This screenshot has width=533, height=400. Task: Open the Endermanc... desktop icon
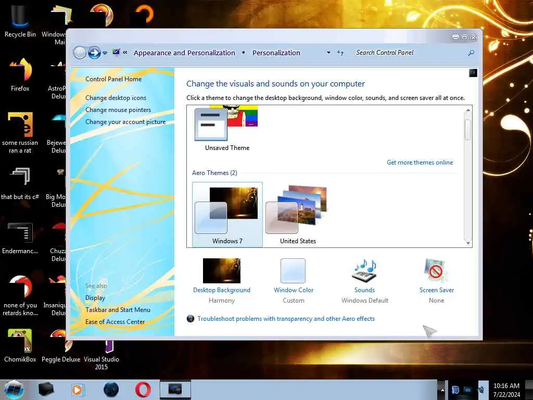tap(20, 238)
